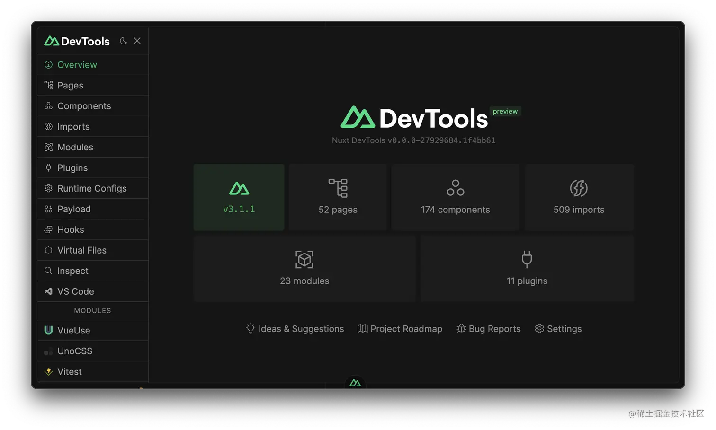Viewport: 716px width, 430px height.
Task: Click the Virtual Files dashed-circle icon
Action: [48, 250]
